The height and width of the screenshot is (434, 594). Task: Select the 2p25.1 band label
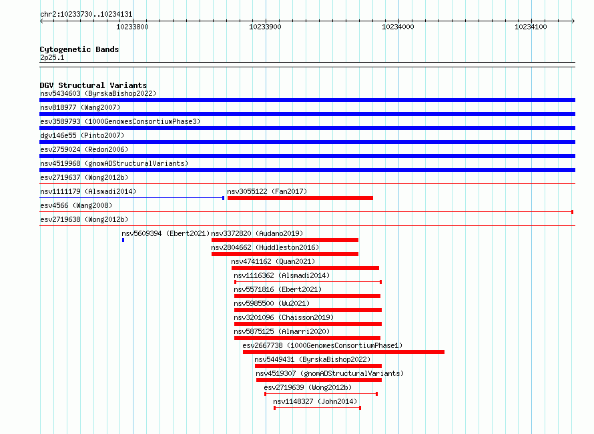[52, 57]
